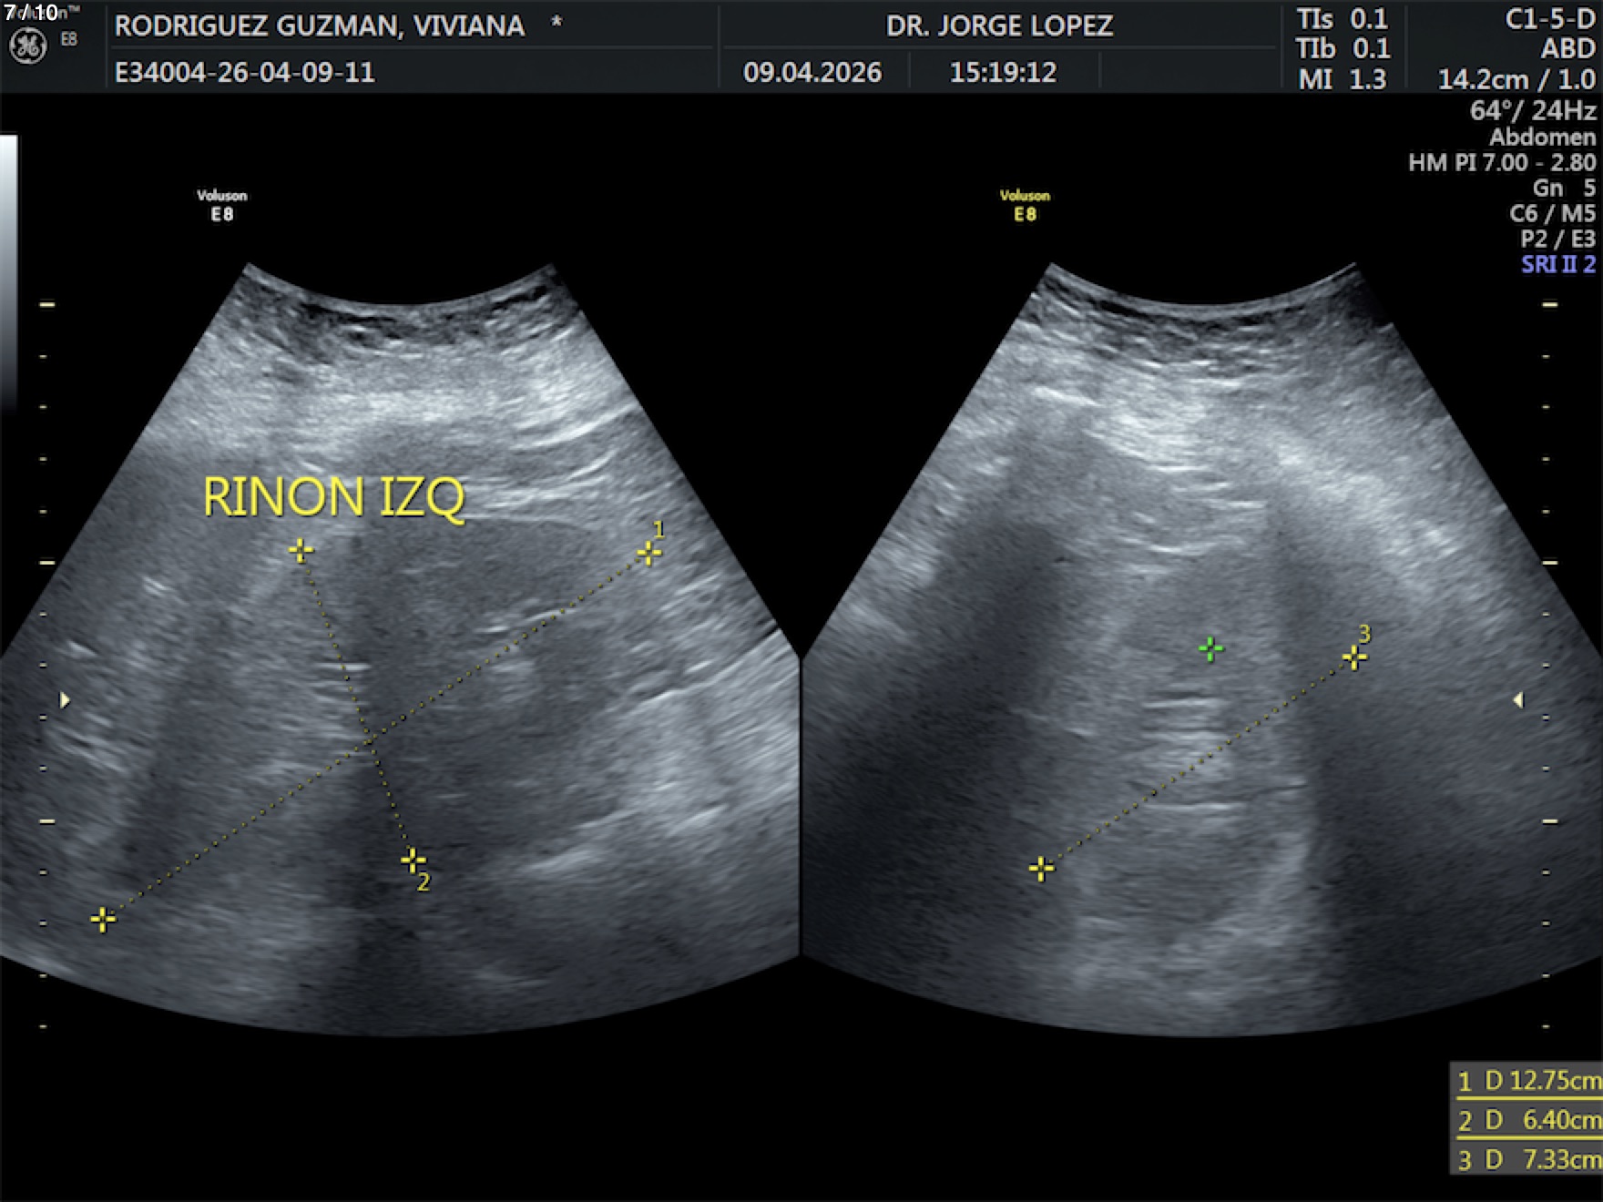The width and height of the screenshot is (1603, 1202).
Task: Click caliper 2 lower endpoint cross
Action: (413, 861)
